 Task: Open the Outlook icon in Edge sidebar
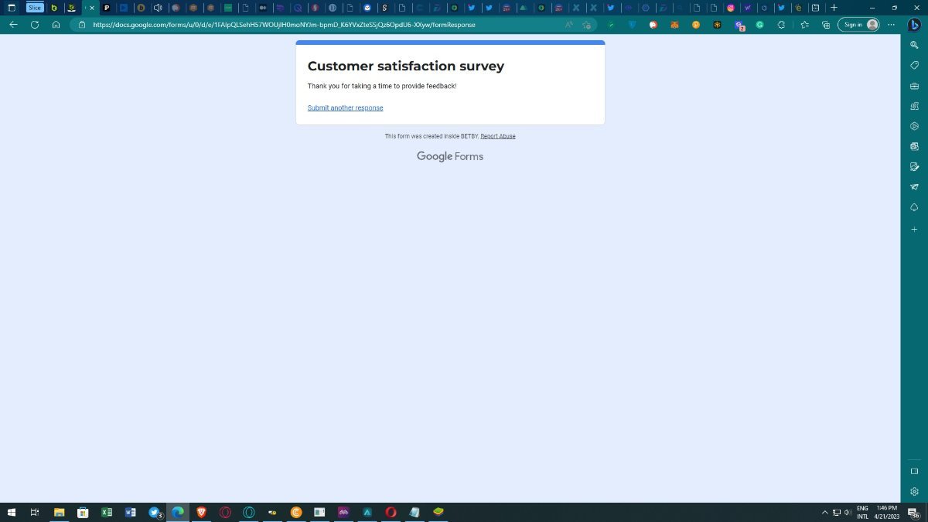point(914,146)
